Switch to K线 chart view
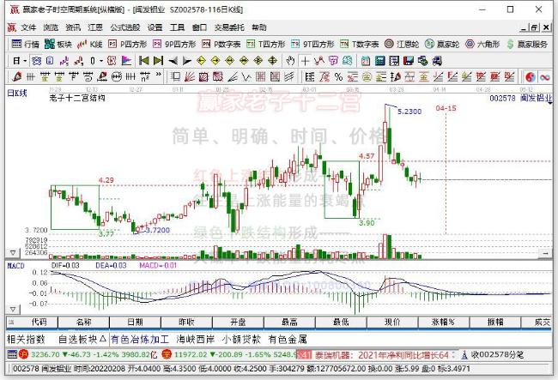This screenshot has width=558, height=380. pos(90,44)
